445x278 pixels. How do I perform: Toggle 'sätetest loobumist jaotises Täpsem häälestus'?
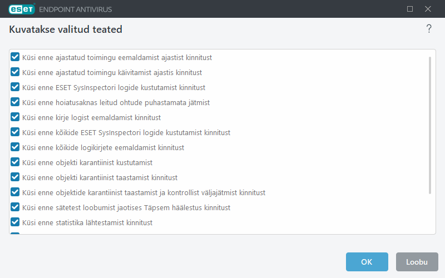pos(16,207)
